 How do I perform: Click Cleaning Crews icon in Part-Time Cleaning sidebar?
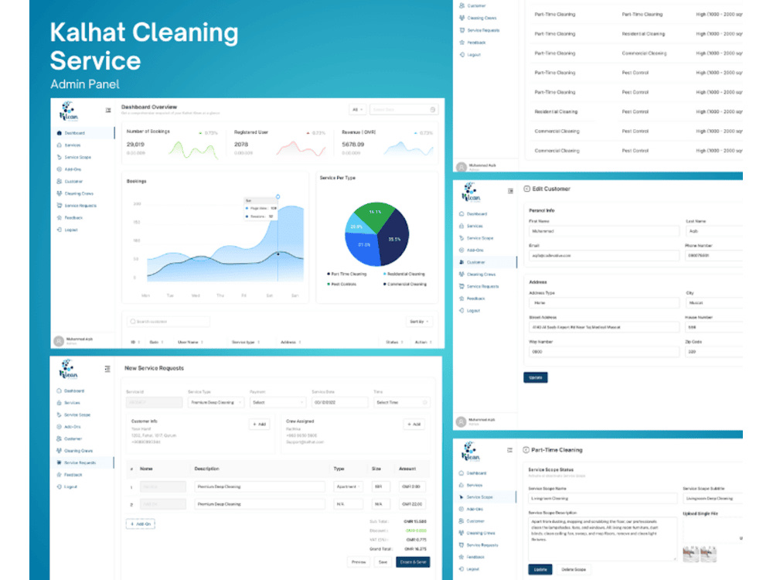click(461, 533)
